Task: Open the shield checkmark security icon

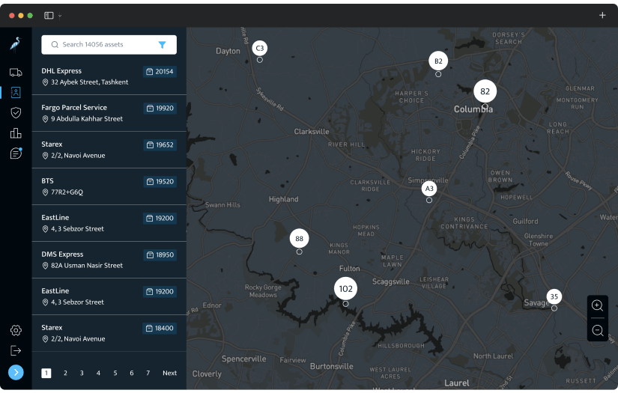Action: 16,113
